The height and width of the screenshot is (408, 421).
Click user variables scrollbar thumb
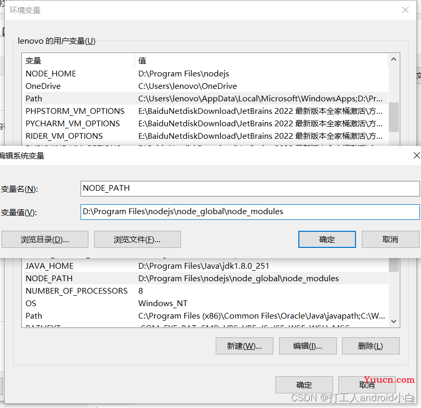[x=393, y=117]
